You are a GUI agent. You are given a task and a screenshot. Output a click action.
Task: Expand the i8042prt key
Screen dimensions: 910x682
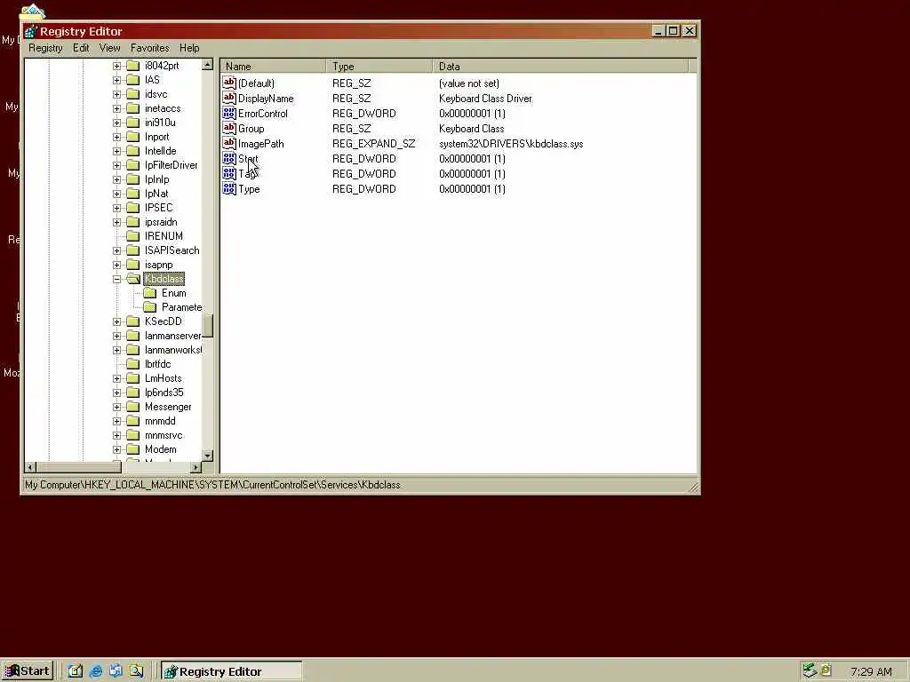click(116, 66)
